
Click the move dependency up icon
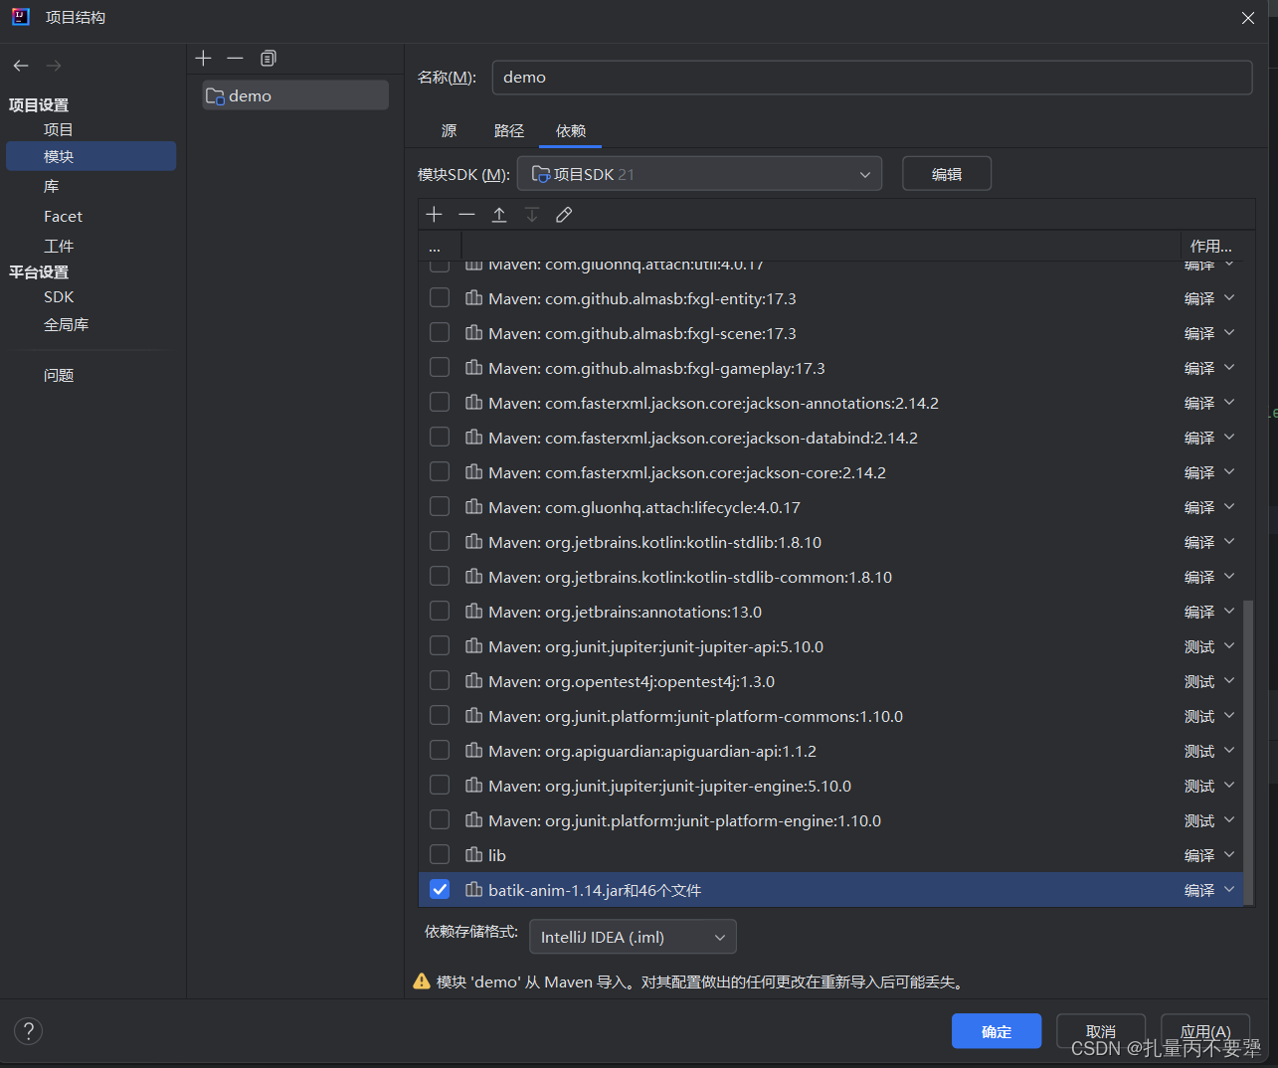(499, 215)
